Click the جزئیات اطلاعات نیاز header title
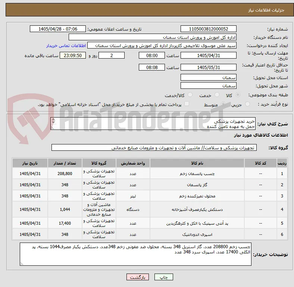This screenshot has height=287, width=294. [266, 10]
